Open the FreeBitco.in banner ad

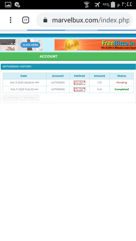[95, 45]
